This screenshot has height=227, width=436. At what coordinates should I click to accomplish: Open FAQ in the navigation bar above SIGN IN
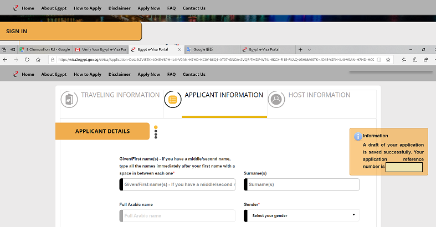pos(171,8)
